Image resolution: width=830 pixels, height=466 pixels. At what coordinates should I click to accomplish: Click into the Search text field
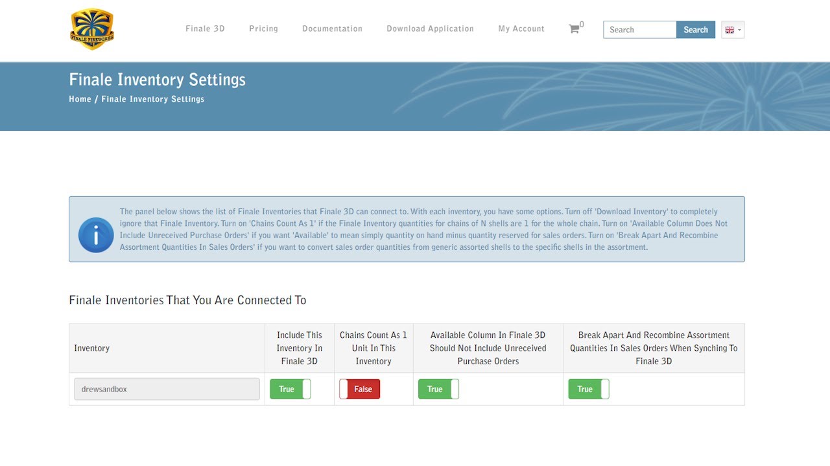tap(639, 30)
